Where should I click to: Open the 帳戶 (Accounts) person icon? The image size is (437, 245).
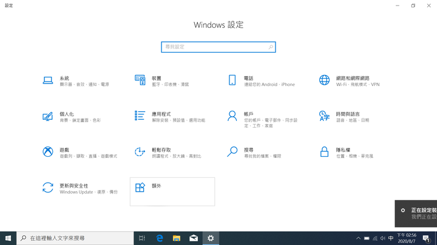pyautogui.click(x=232, y=116)
